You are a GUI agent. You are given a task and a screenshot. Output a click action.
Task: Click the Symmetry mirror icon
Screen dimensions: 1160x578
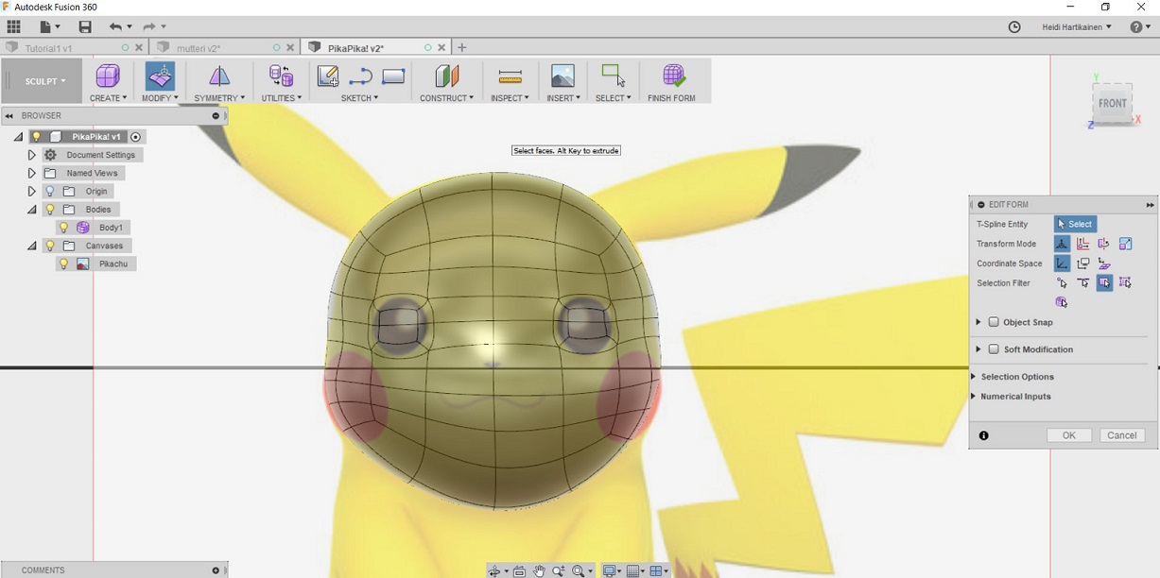point(219,76)
